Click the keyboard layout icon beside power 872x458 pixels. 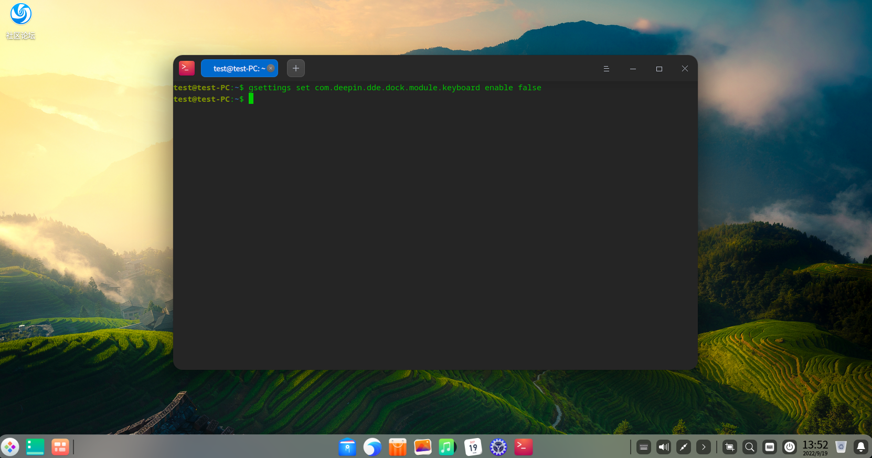tap(770, 447)
